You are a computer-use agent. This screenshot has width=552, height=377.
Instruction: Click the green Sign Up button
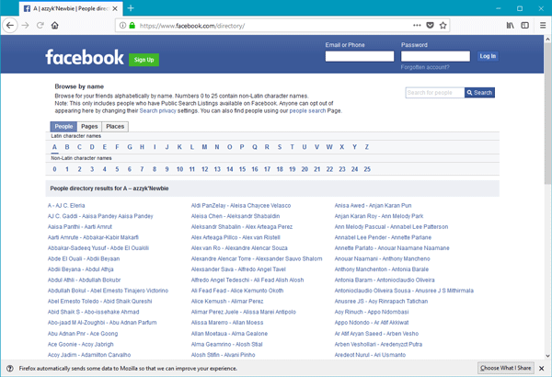point(144,60)
